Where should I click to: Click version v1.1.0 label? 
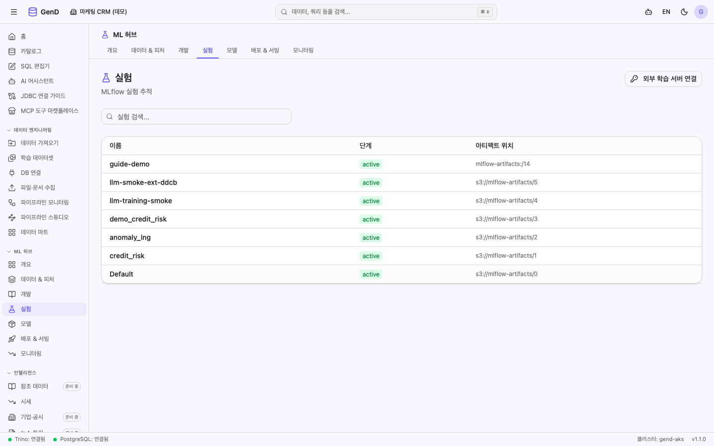coord(699,439)
